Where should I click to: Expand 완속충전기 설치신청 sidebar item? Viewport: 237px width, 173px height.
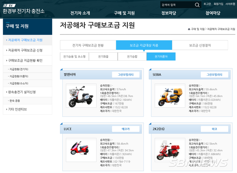[28, 92]
